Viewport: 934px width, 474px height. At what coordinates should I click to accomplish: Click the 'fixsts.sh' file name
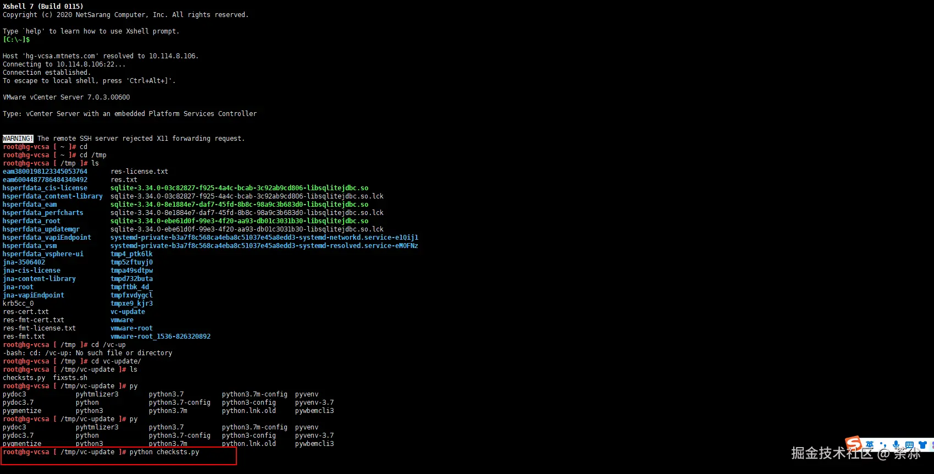pos(70,378)
